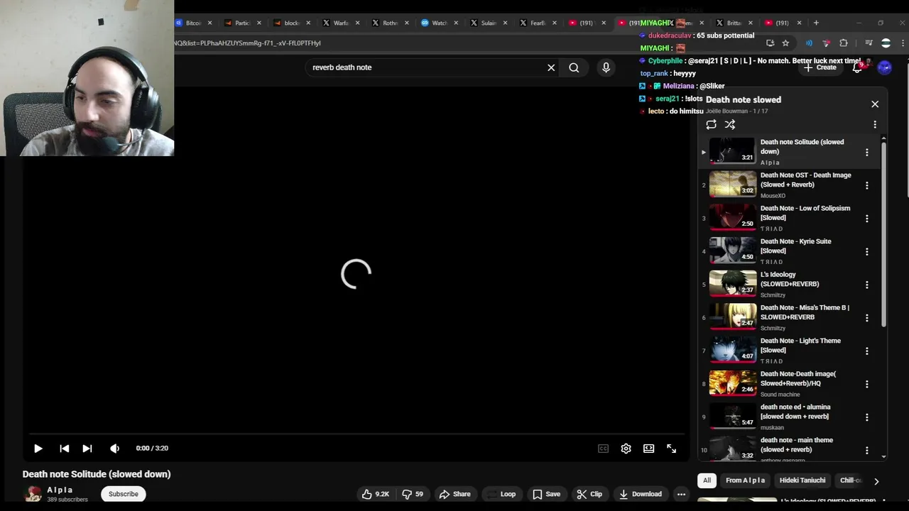909x511 pixels.
Task: Subscribe to the Alpla channel
Action: point(124,494)
